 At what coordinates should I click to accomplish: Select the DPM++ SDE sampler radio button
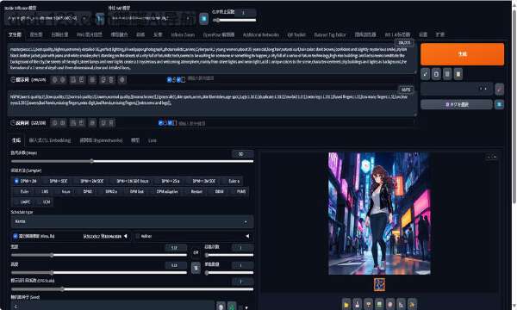click(x=55, y=181)
